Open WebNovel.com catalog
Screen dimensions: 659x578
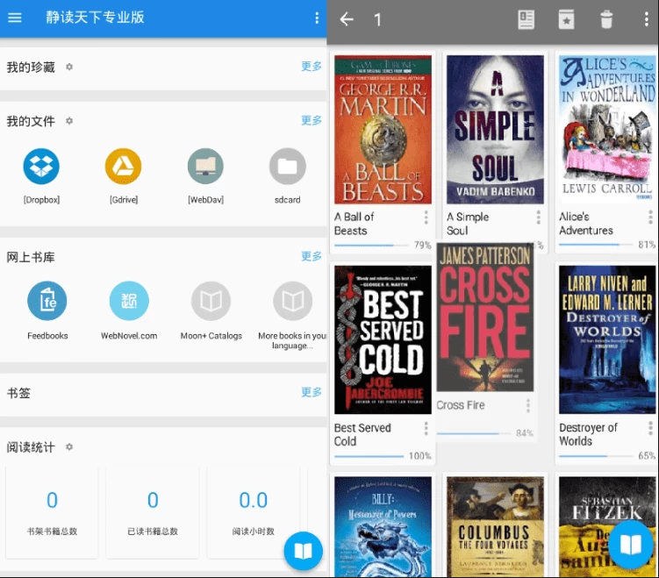coord(129,302)
